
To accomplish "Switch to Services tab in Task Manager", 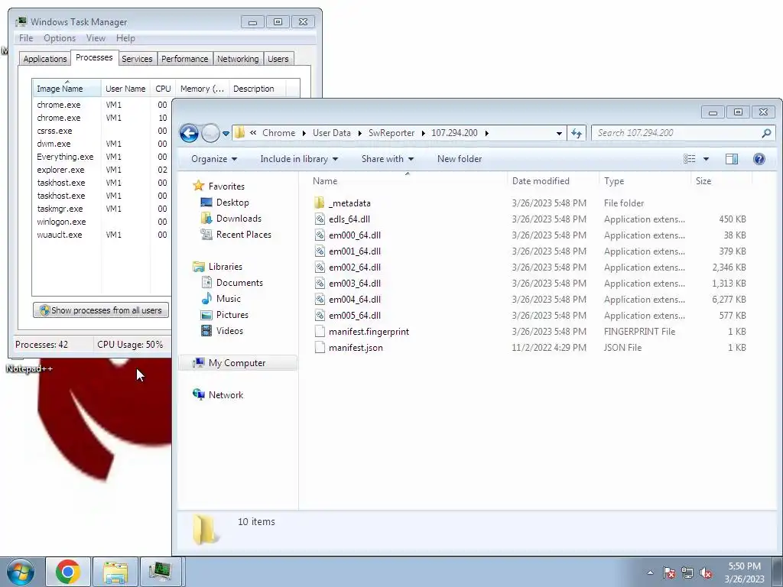I will coord(137,58).
